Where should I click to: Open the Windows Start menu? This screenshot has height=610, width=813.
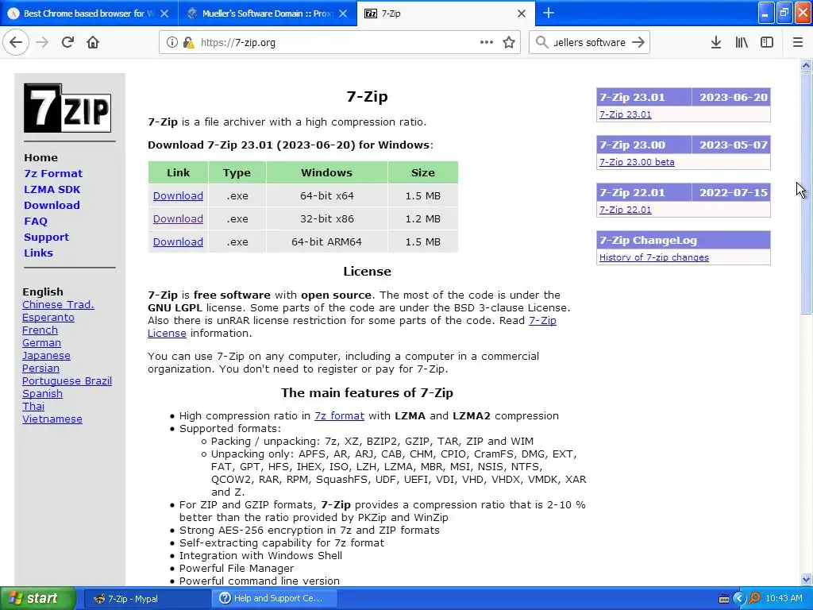pos(38,599)
